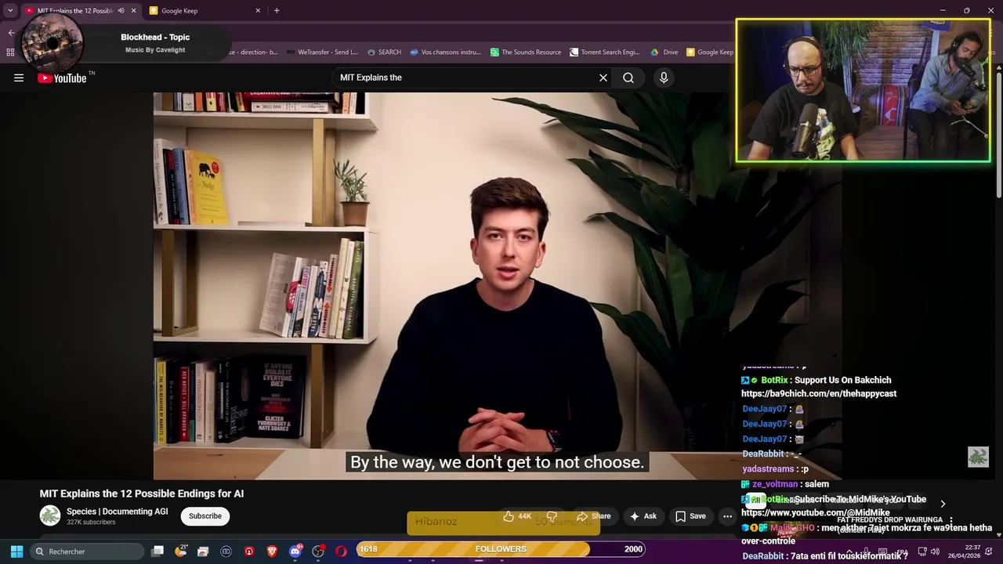
Task: Open the Torrent Search Engine bookmark
Action: (x=605, y=52)
